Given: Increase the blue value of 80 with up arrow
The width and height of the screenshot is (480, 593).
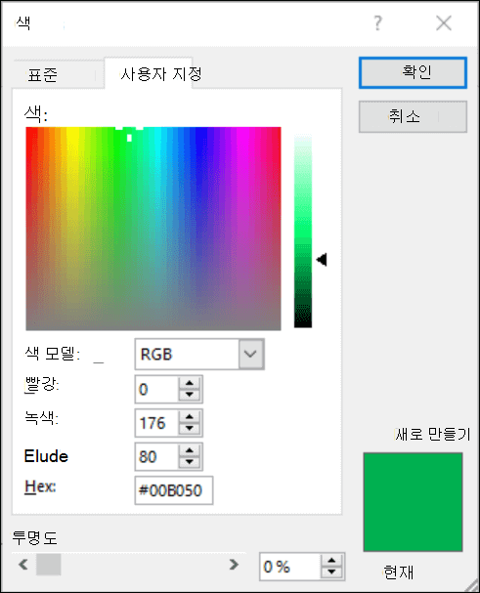Looking at the screenshot, I should [190, 450].
